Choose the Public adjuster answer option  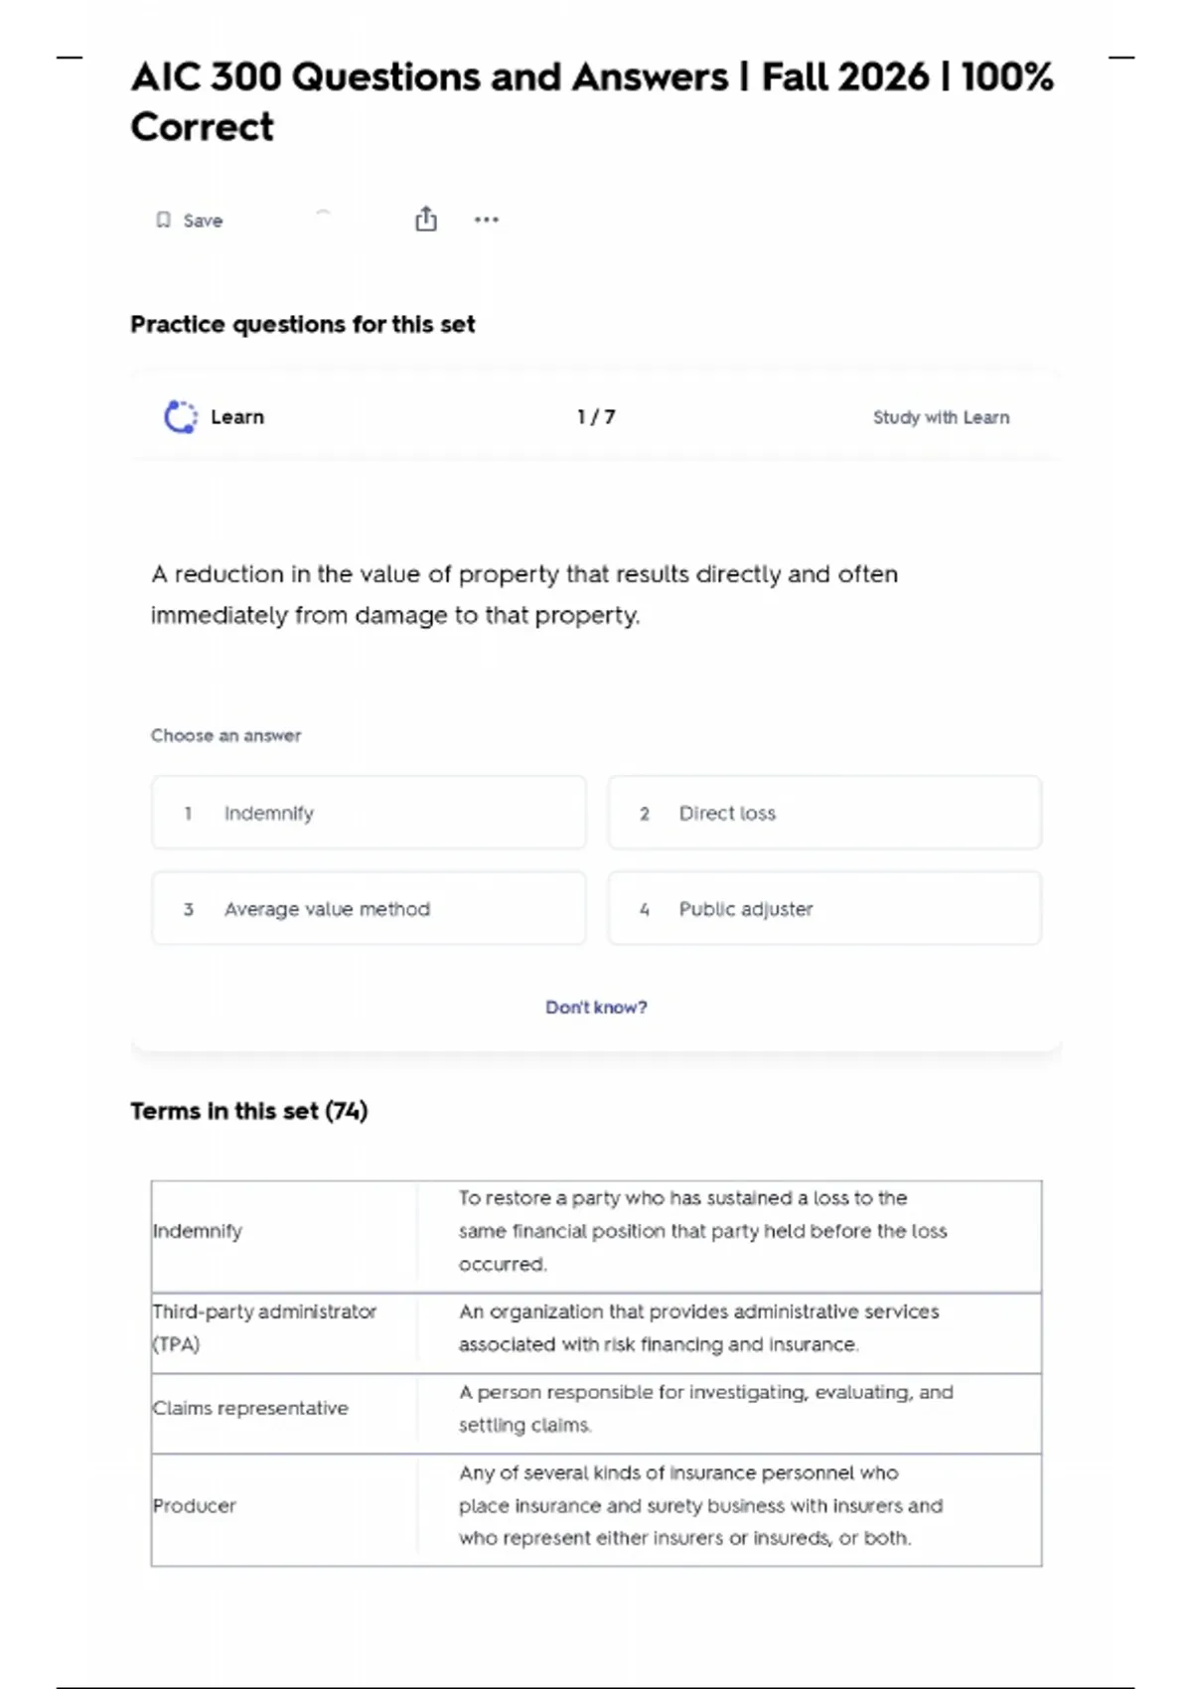click(x=824, y=908)
